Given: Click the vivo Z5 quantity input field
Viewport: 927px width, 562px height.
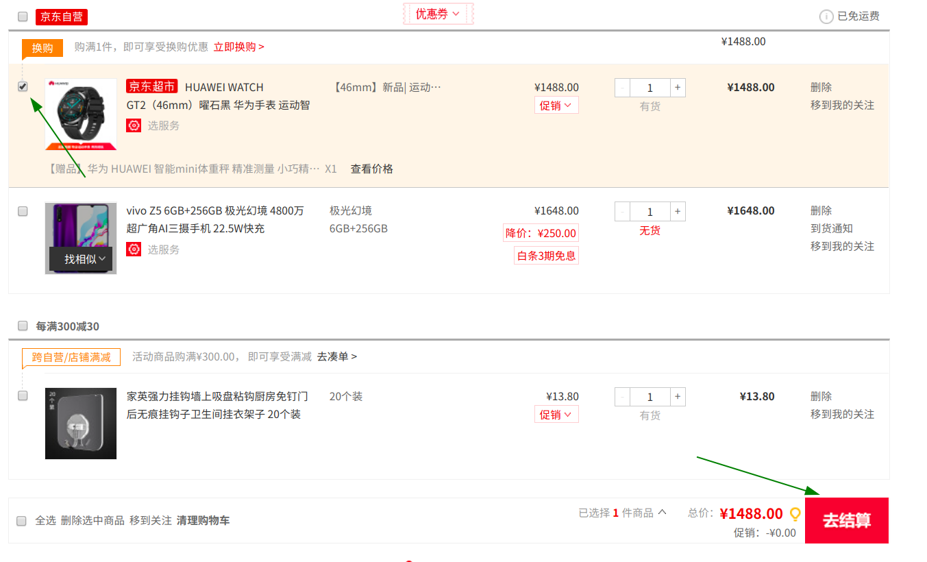Looking at the screenshot, I should coord(650,212).
